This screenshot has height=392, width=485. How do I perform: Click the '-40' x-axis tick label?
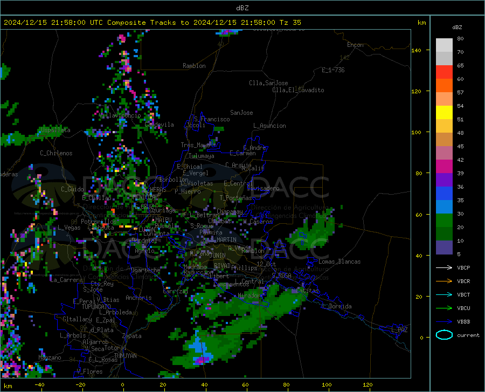click(39, 384)
